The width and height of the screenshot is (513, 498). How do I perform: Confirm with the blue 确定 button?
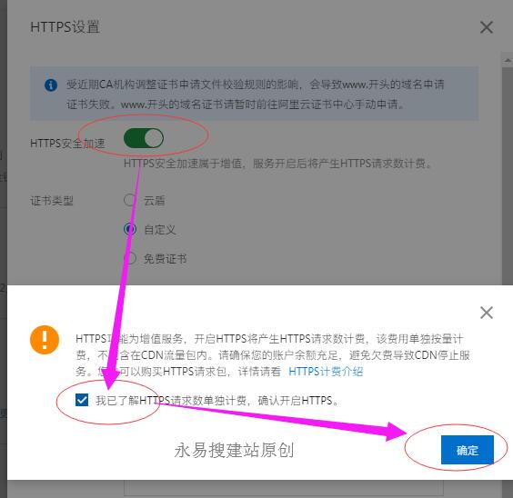coord(467,450)
